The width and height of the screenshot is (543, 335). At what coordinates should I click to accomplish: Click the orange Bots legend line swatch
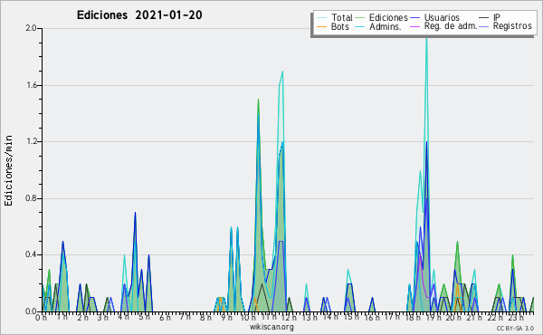[321, 26]
